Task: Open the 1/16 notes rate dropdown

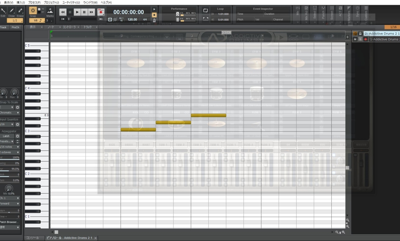Action: [10, 147]
